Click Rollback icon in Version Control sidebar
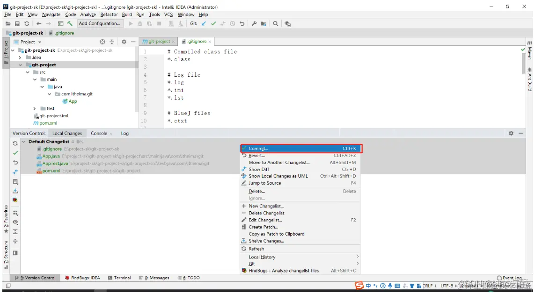Image resolution: width=535 pixels, height=293 pixels. (x=15, y=163)
